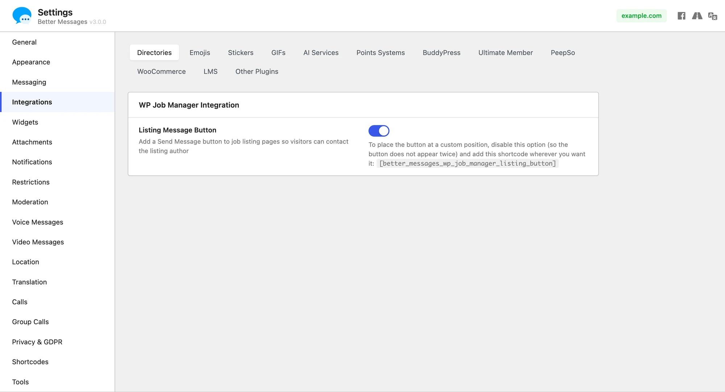This screenshot has height=392, width=725.
Task: Go to the Ultimate Member tab
Action: pyautogui.click(x=506, y=53)
